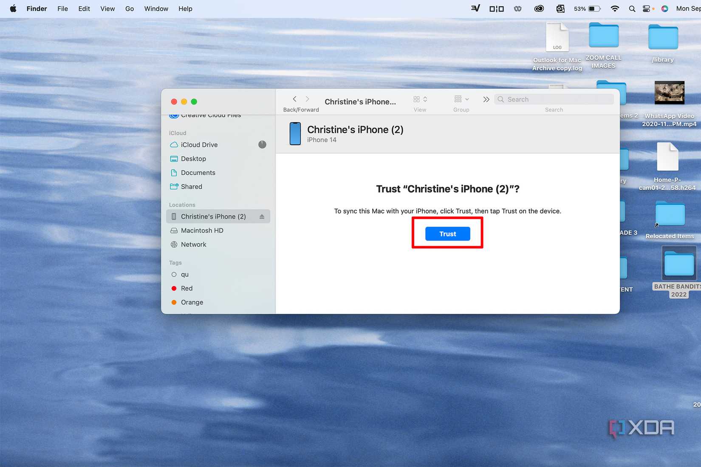Select Outlook for Mac Archive copy.log file
The width and height of the screenshot is (701, 467).
pos(557,46)
